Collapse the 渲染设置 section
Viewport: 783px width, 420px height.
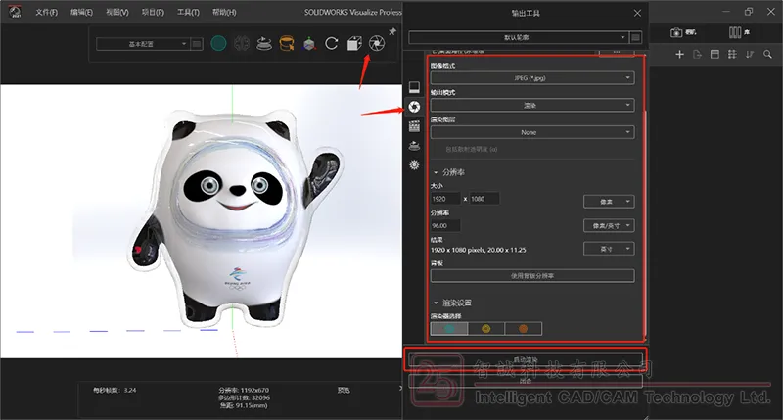point(436,303)
